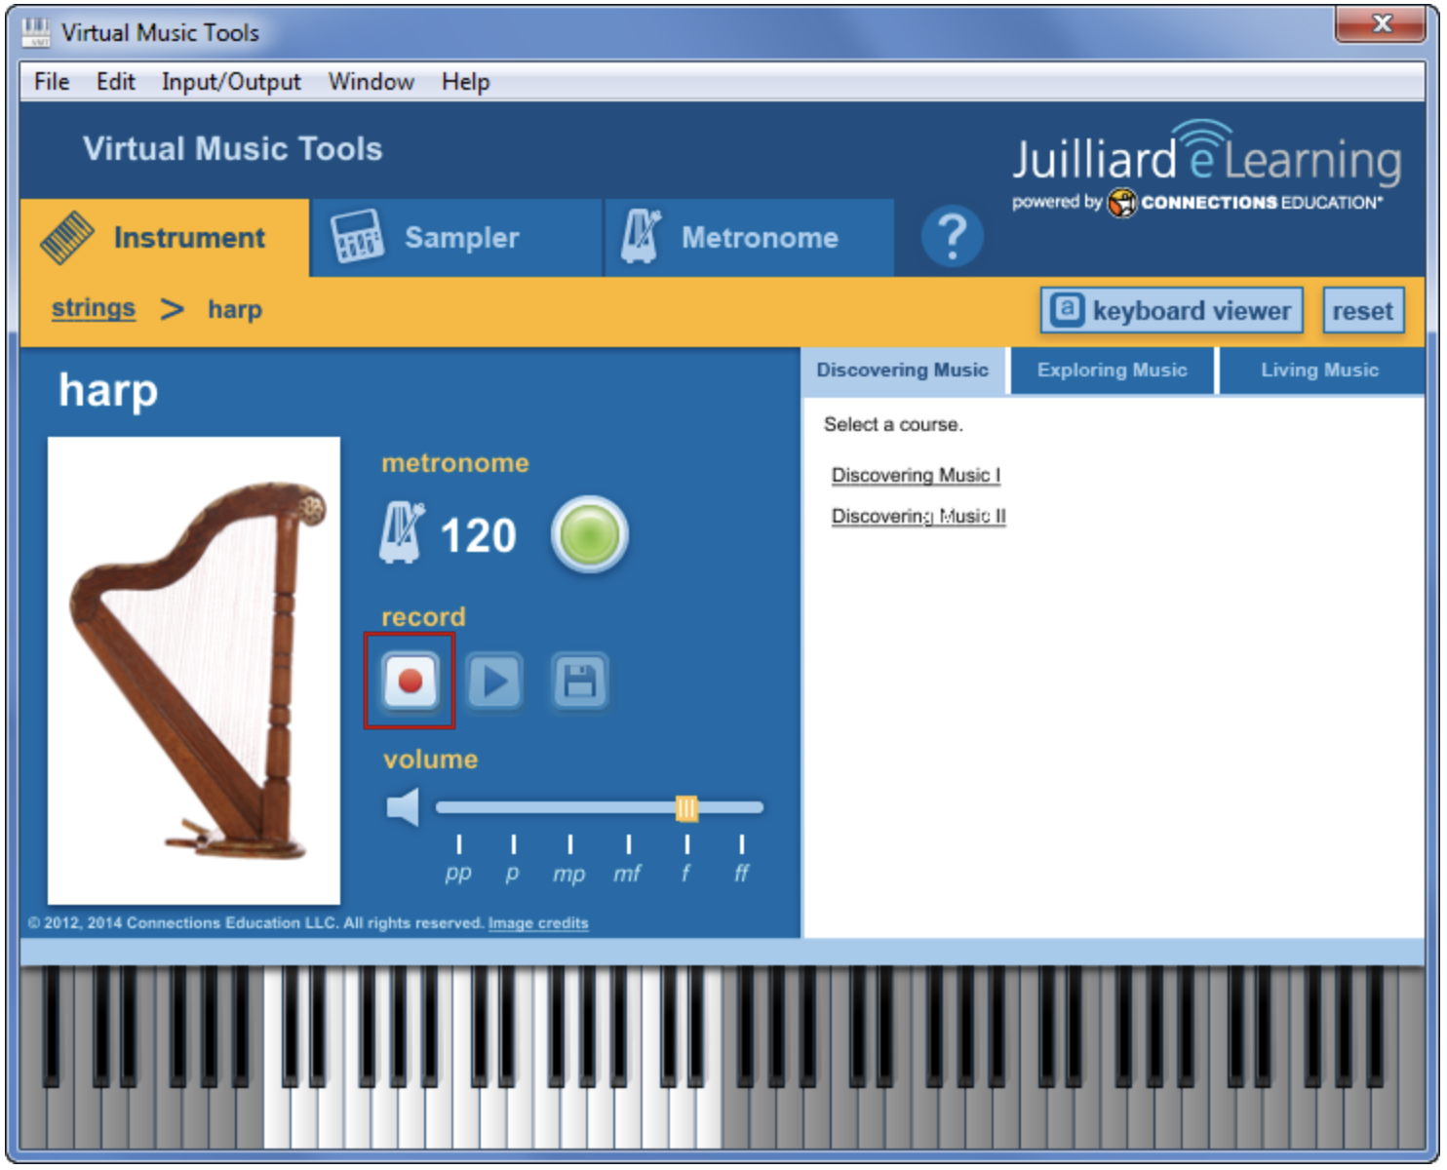The width and height of the screenshot is (1447, 1170).
Task: Click the play recording button
Action: point(494,682)
